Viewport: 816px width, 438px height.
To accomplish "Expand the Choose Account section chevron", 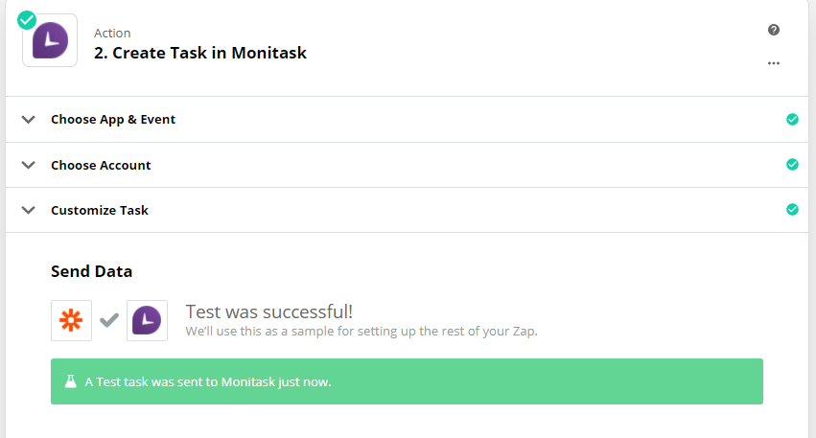I will pyautogui.click(x=29, y=165).
